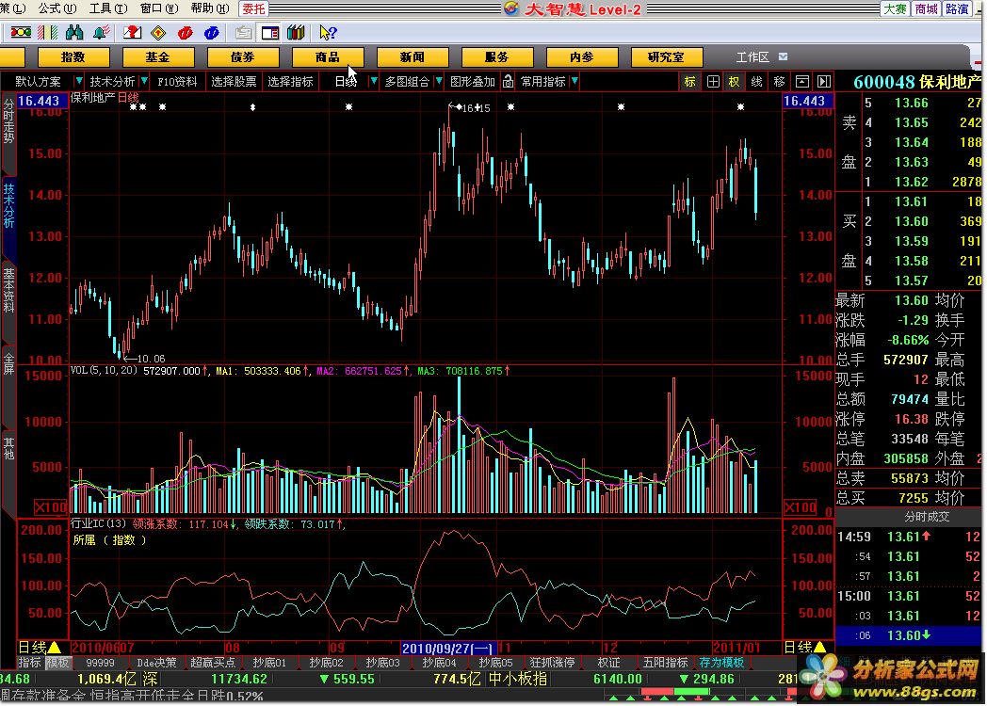This screenshot has height=706, width=987.
Task: Open the F10资料 button
Action: click(x=177, y=81)
